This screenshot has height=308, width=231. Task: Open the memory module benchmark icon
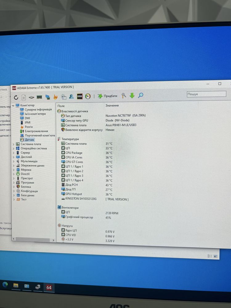pos(39,97)
